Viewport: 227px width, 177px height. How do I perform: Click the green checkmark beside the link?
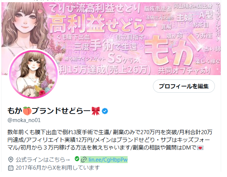(x=77, y=159)
